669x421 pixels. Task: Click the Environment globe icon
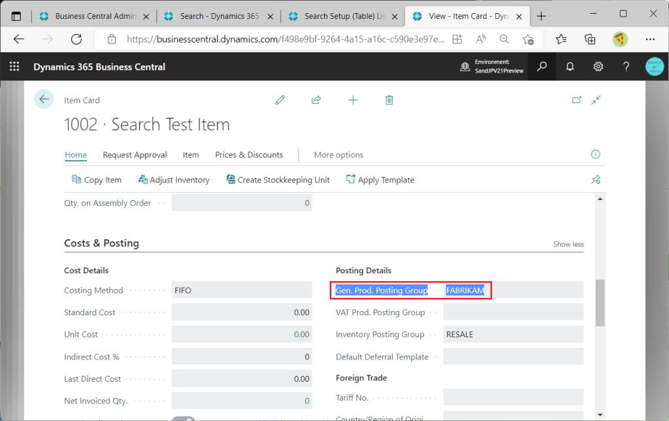465,67
